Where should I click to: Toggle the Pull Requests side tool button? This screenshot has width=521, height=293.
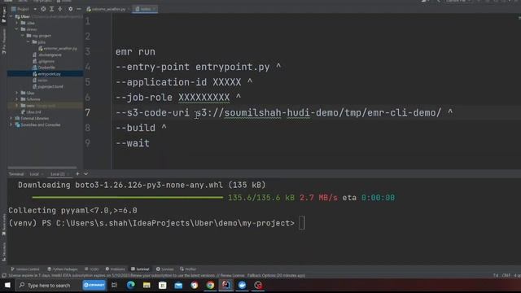click(3, 42)
